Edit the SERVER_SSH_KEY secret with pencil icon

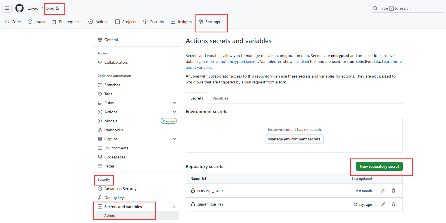(x=383, y=204)
